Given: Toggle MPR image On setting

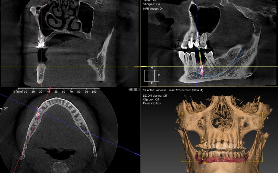Looking at the screenshot, I should coord(153,9).
